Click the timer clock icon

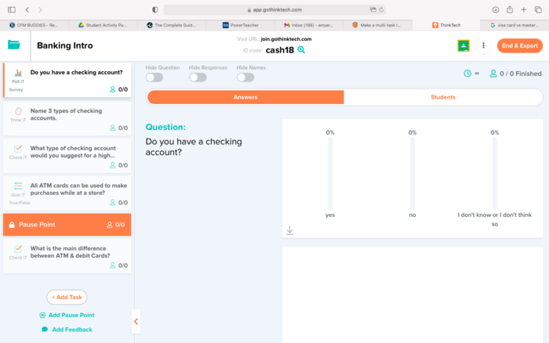pyautogui.click(x=467, y=74)
